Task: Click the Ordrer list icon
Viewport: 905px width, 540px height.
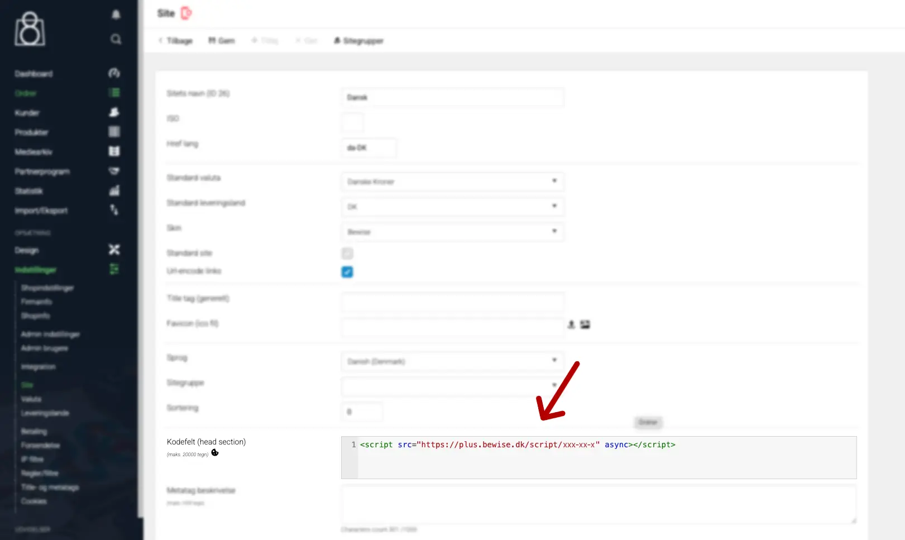Action: pyautogui.click(x=114, y=93)
